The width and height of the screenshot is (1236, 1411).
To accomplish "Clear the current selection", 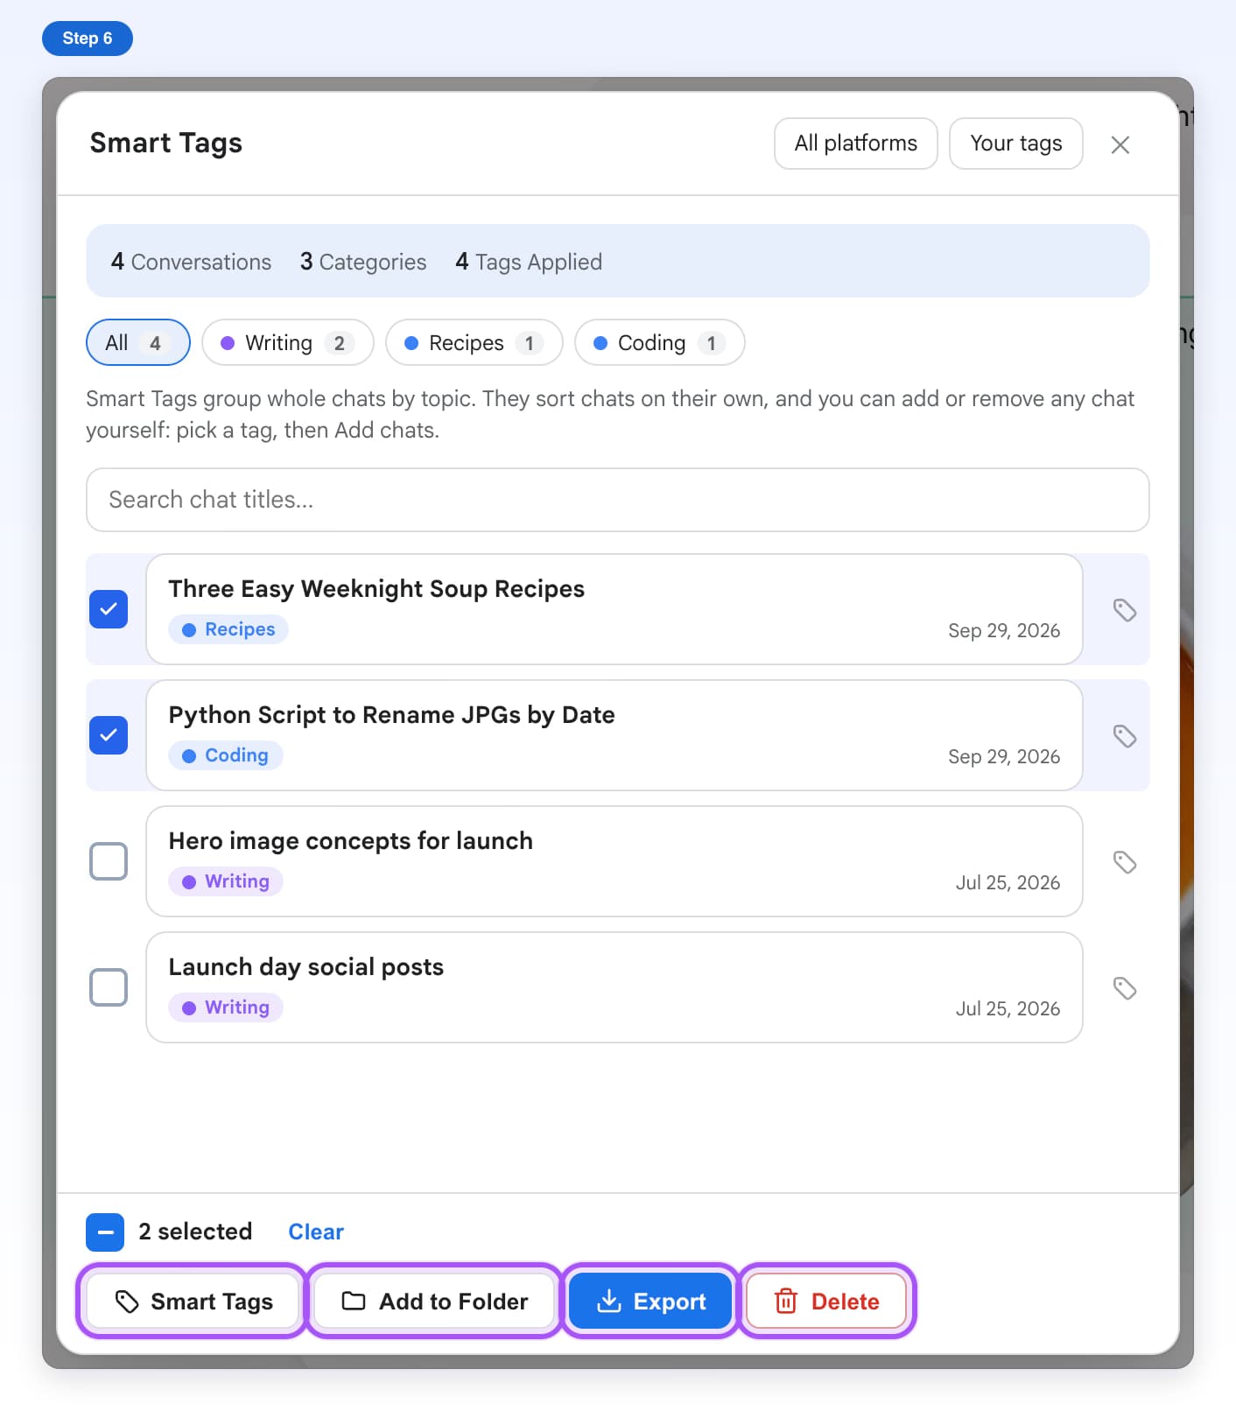I will click(316, 1232).
